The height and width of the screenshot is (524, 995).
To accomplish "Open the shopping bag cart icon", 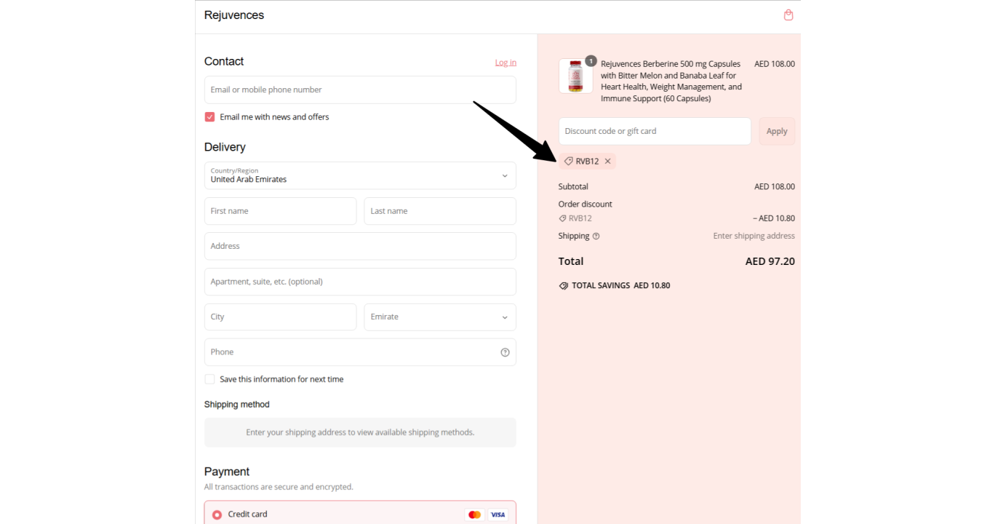I will pyautogui.click(x=788, y=15).
